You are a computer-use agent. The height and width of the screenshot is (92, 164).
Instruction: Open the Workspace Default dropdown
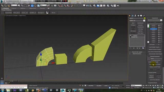click(28, 1)
